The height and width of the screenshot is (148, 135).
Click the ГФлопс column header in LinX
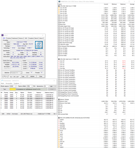(x=30, y=93)
